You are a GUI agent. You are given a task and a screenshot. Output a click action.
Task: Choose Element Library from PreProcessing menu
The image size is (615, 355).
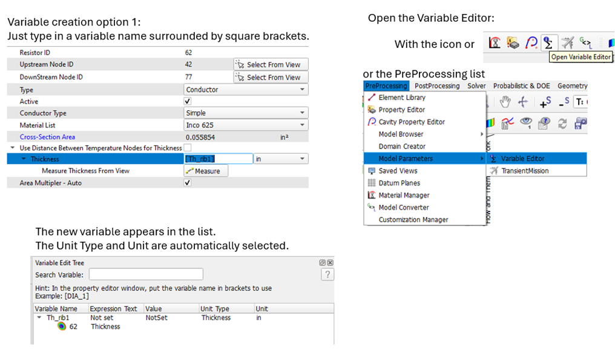pyautogui.click(x=425, y=98)
